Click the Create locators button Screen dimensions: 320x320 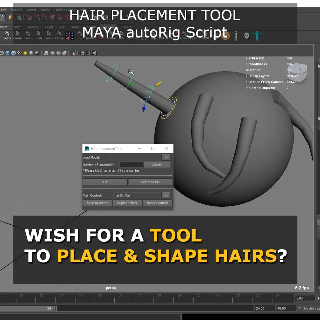click(x=157, y=165)
